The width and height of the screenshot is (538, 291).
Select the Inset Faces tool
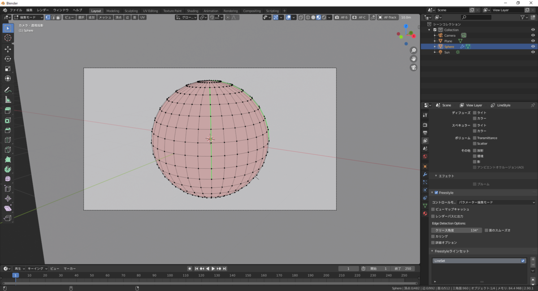click(8, 120)
